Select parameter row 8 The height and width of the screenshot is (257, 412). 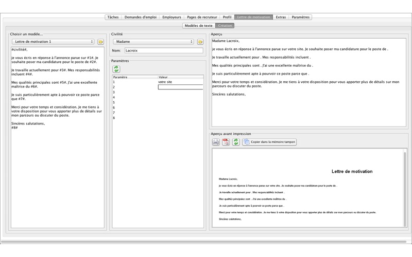(x=158, y=118)
